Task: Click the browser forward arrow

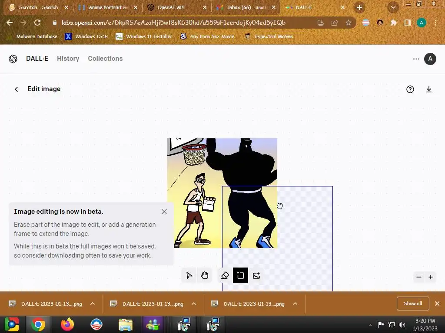Action: 23,23
